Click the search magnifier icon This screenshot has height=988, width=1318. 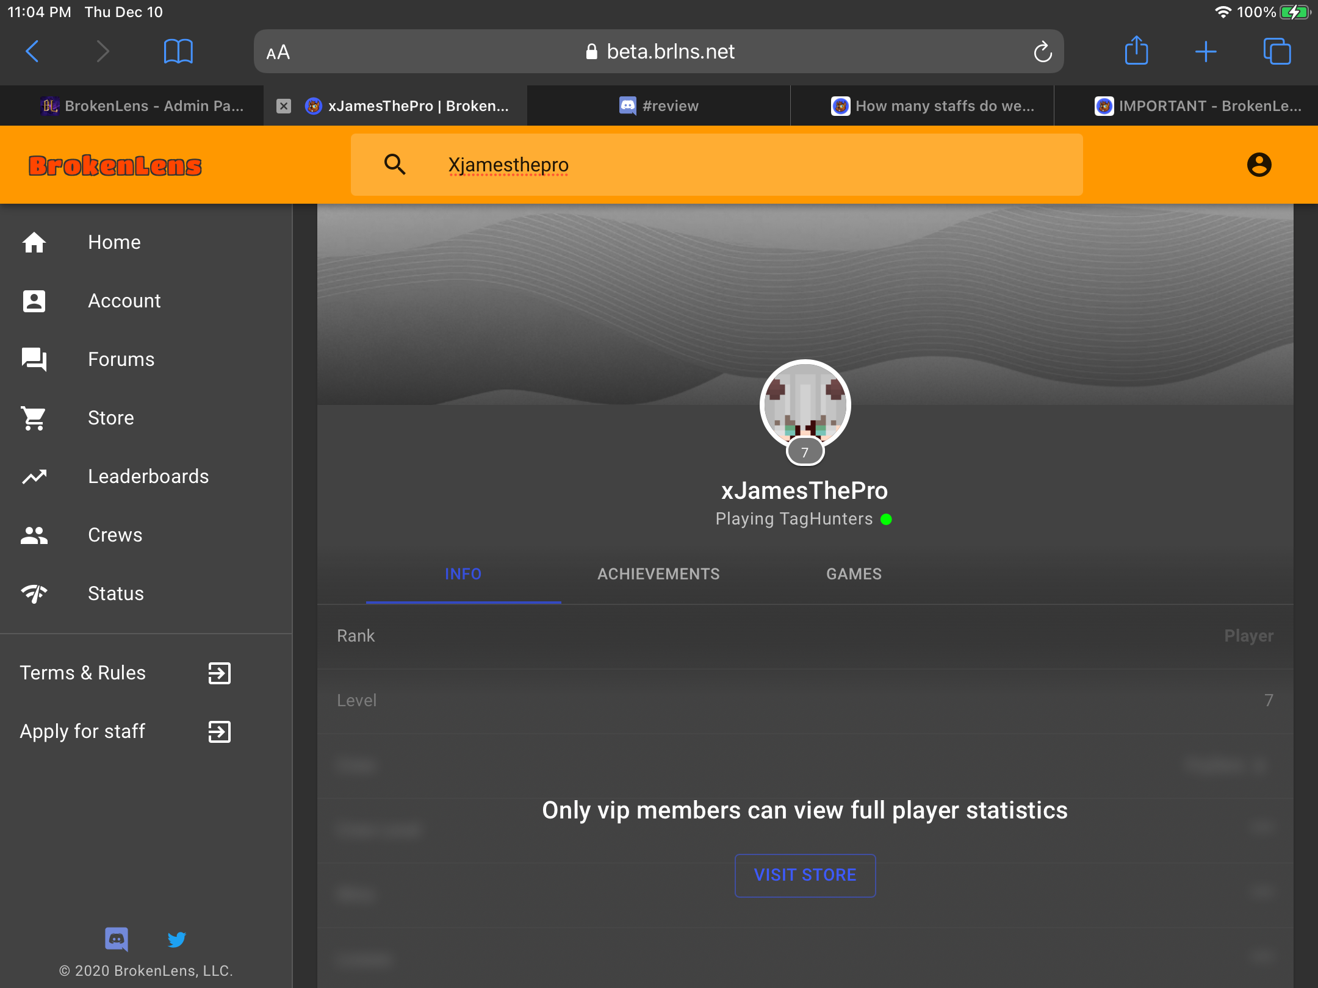pyautogui.click(x=395, y=164)
